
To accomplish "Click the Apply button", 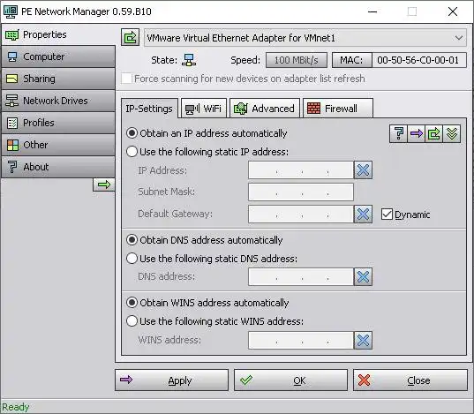I will 171,380.
